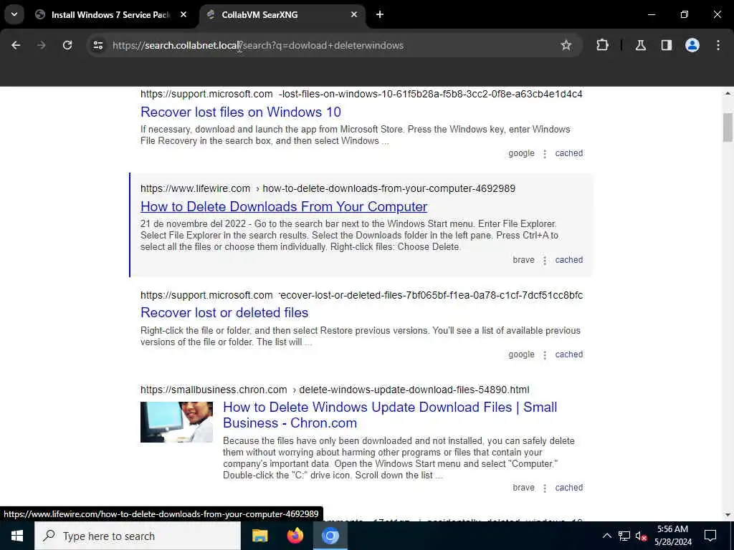Click google engine label on Recover lost or deleted files
The height and width of the screenshot is (550, 734).
(522, 354)
